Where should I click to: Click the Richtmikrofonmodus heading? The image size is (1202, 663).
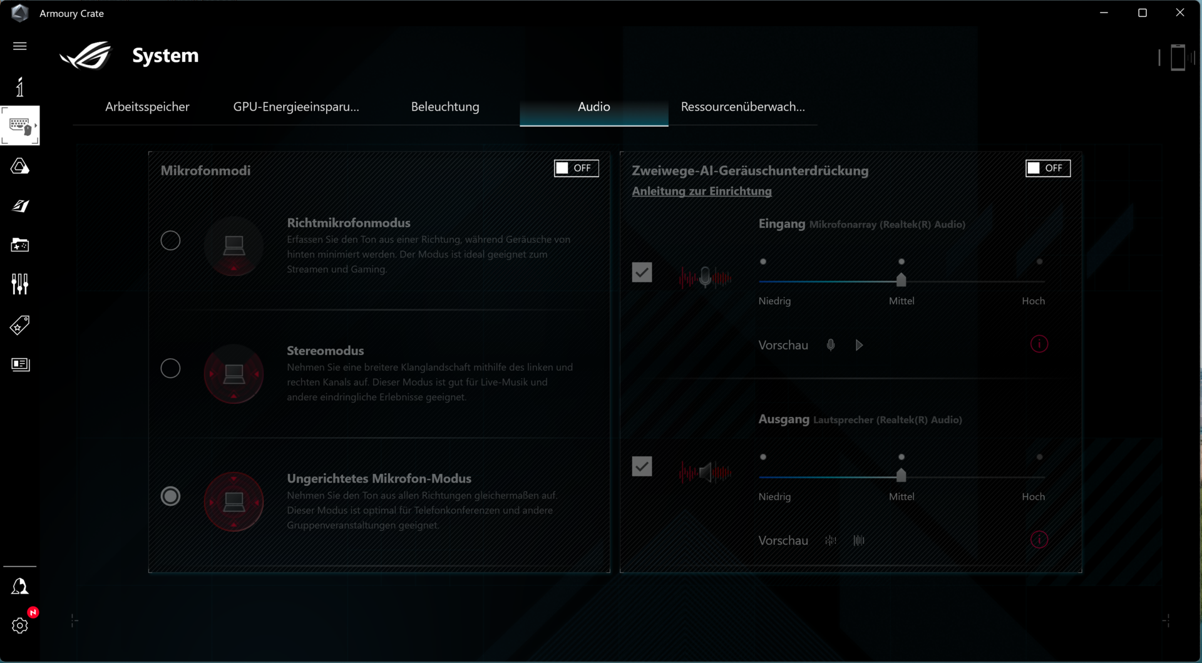[x=349, y=223]
